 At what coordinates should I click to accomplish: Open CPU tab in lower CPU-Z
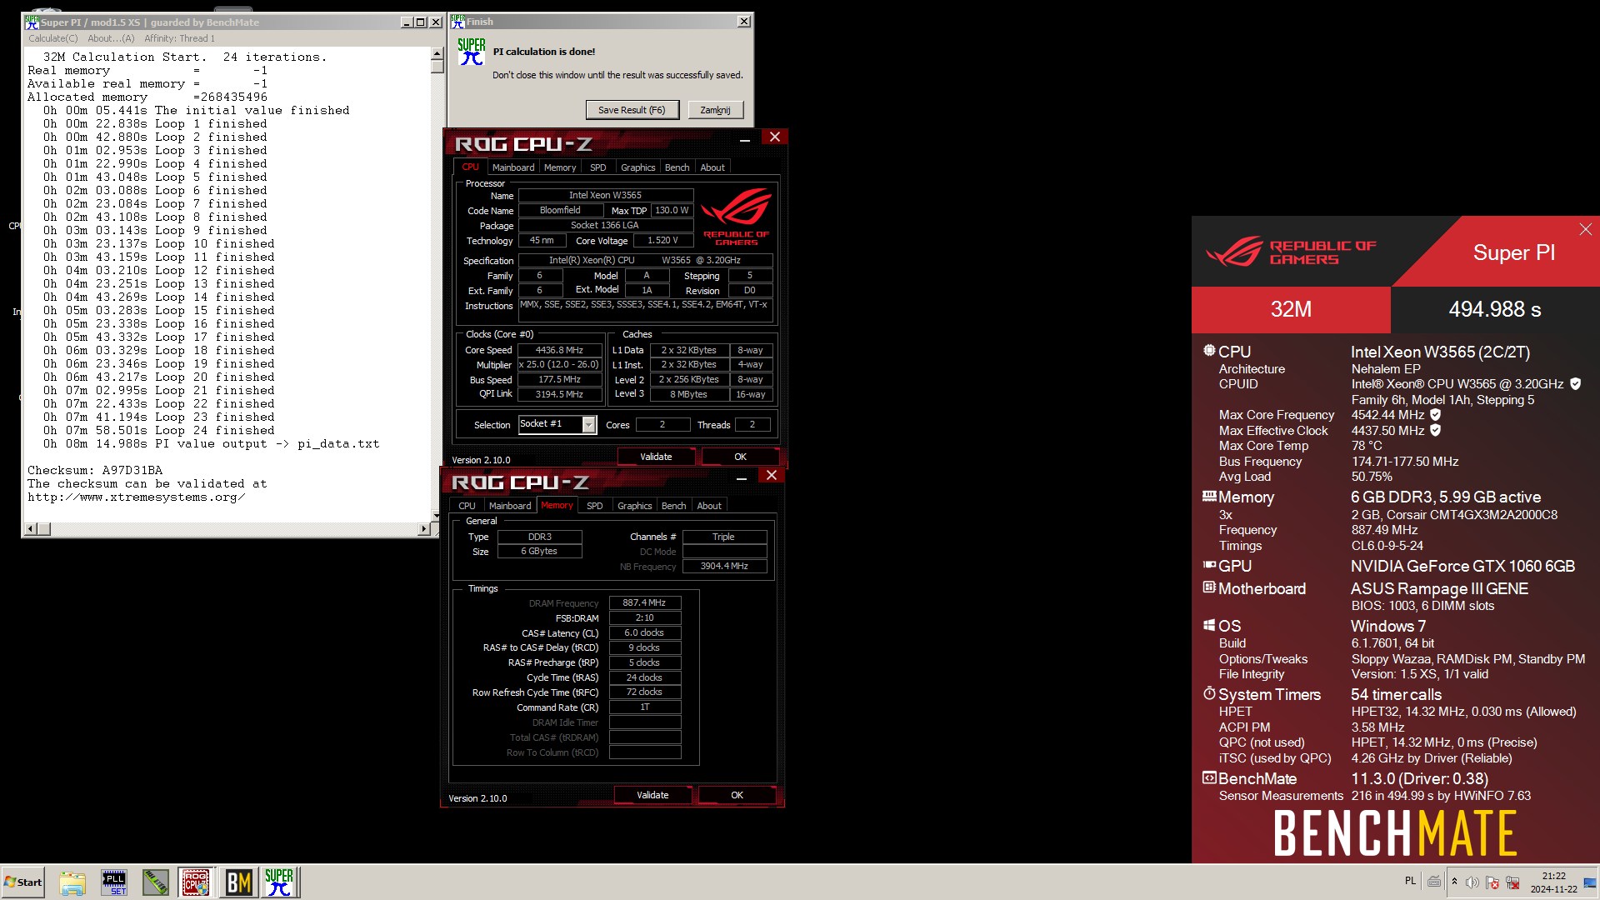point(467,506)
